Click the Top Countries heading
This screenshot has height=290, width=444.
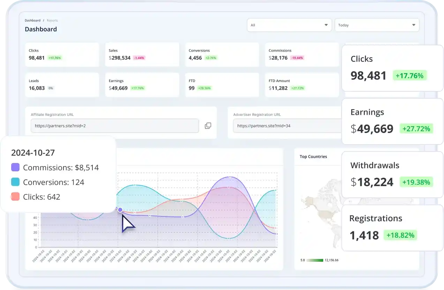click(313, 157)
